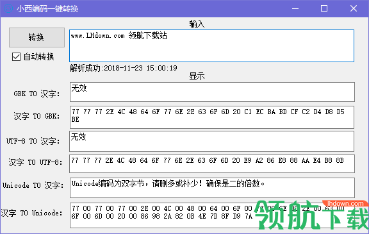Click the GBK TO 汉字 output field

point(212,92)
